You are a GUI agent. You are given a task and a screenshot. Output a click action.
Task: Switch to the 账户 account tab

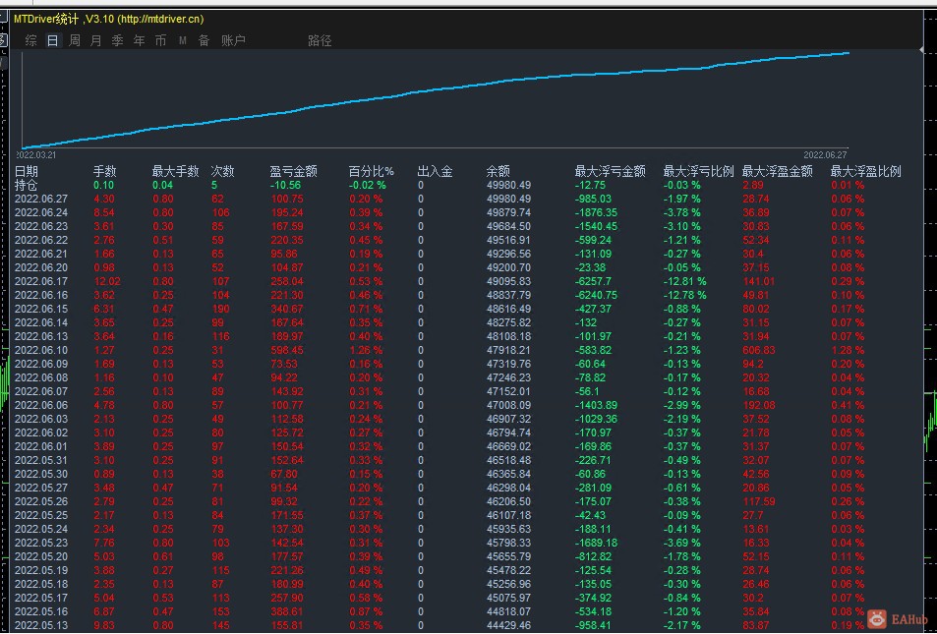pos(233,40)
